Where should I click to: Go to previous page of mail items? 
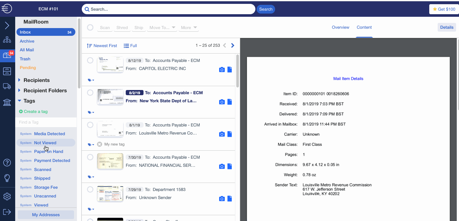click(x=225, y=45)
